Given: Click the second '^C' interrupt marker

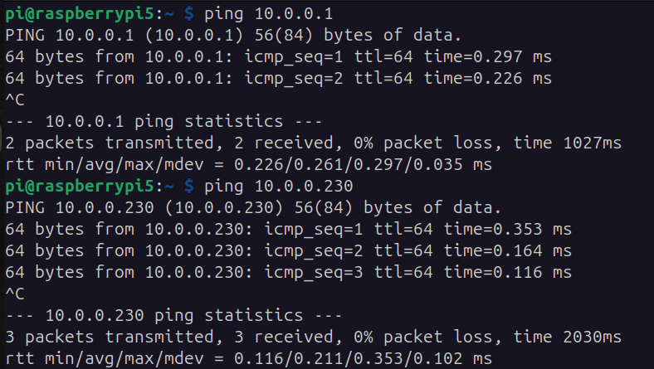Looking at the screenshot, I should coord(15,294).
